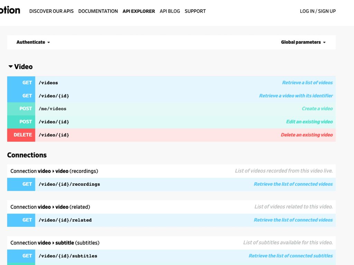The height and width of the screenshot is (265, 354).
Task: Expand the DELETE /video/{id} endpoint path
Action: pyautogui.click(x=54, y=135)
